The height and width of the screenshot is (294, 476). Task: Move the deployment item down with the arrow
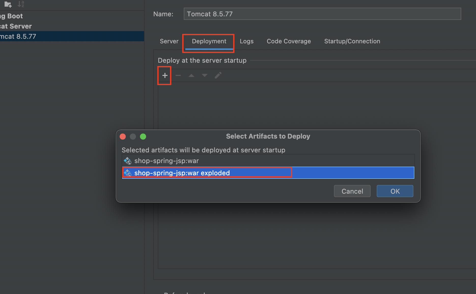[x=205, y=75]
